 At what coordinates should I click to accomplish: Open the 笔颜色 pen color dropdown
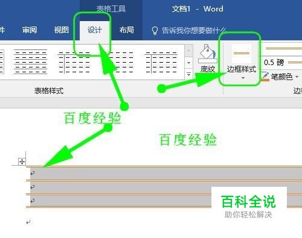coord(297,77)
